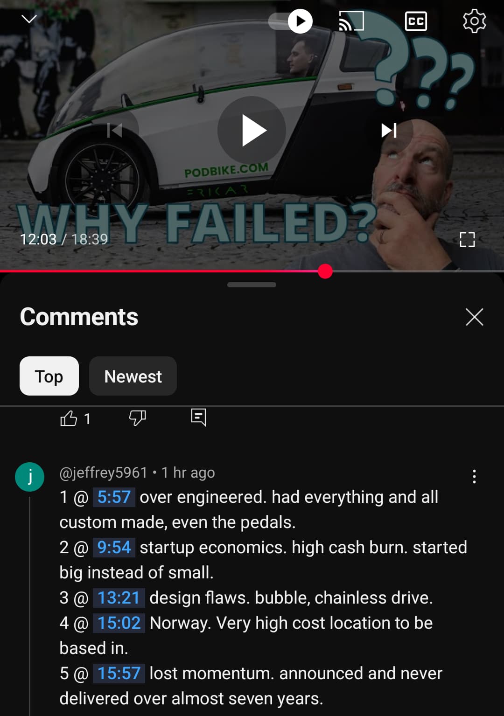Switch to the Newest comments tab
This screenshot has height=716, width=504.
pyautogui.click(x=133, y=376)
